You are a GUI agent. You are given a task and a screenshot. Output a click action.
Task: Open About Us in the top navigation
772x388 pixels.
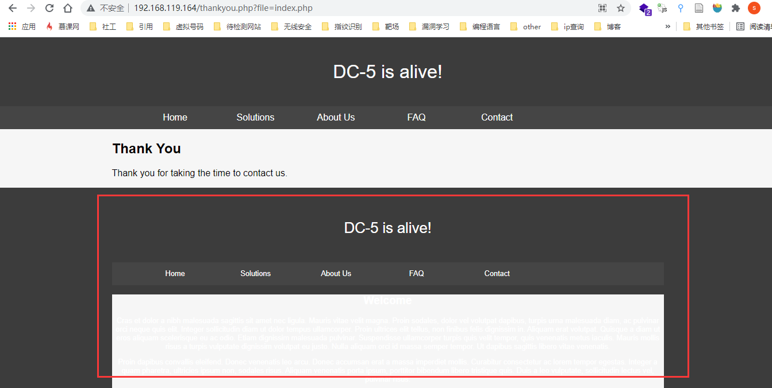coord(336,117)
